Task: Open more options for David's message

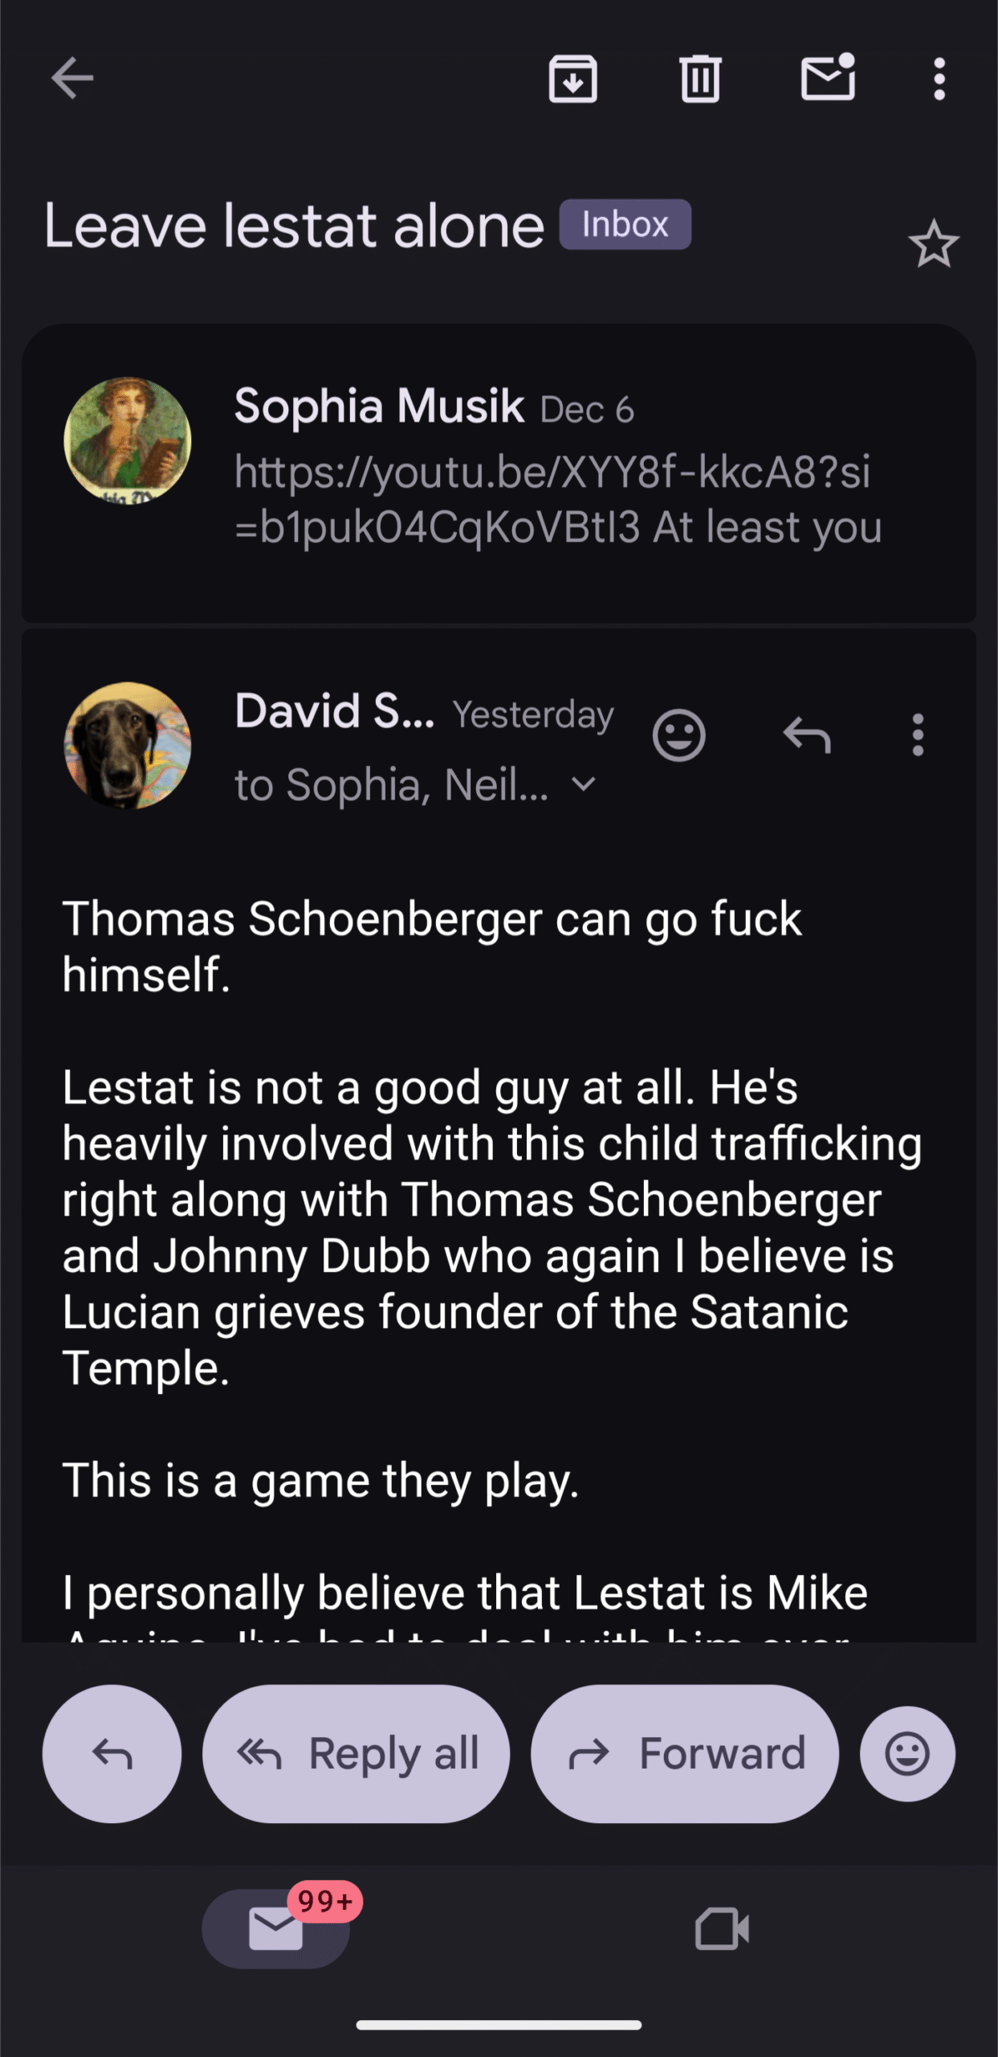Action: pos(918,735)
